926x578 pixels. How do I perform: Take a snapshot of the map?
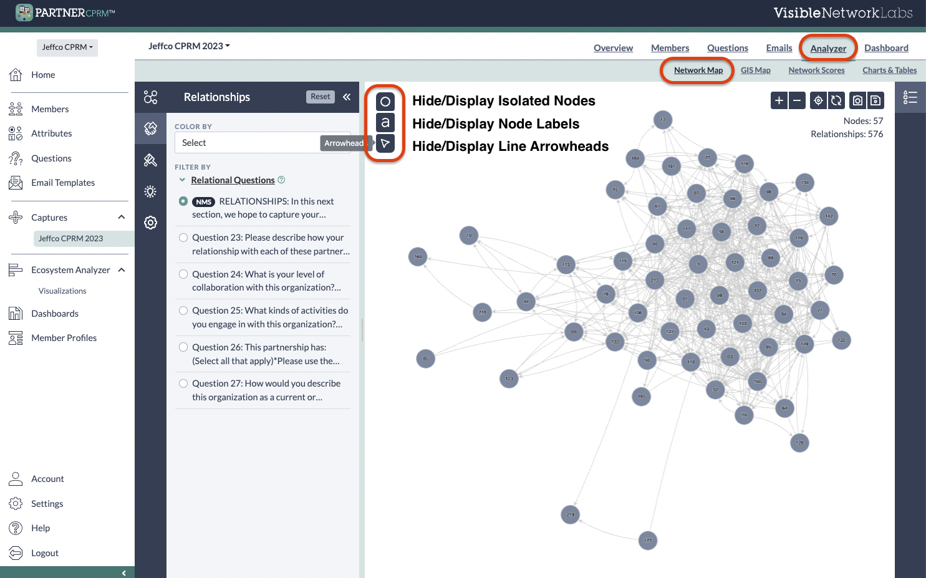(x=857, y=100)
